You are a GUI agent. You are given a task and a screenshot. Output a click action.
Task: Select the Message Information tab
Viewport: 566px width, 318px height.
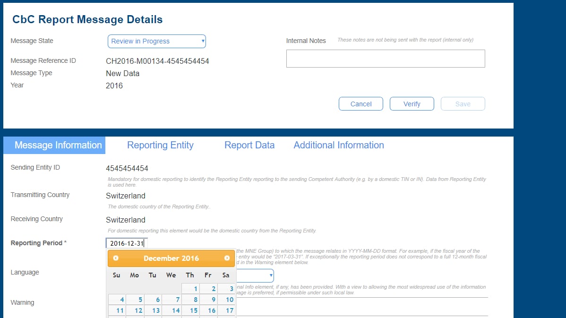[54, 145]
